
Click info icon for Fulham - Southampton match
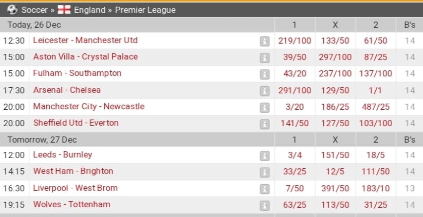[x=265, y=74]
